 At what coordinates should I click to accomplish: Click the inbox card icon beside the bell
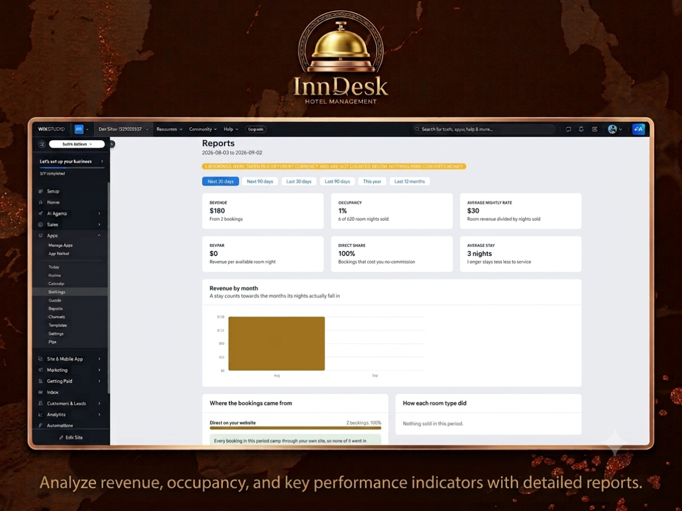[x=594, y=129]
